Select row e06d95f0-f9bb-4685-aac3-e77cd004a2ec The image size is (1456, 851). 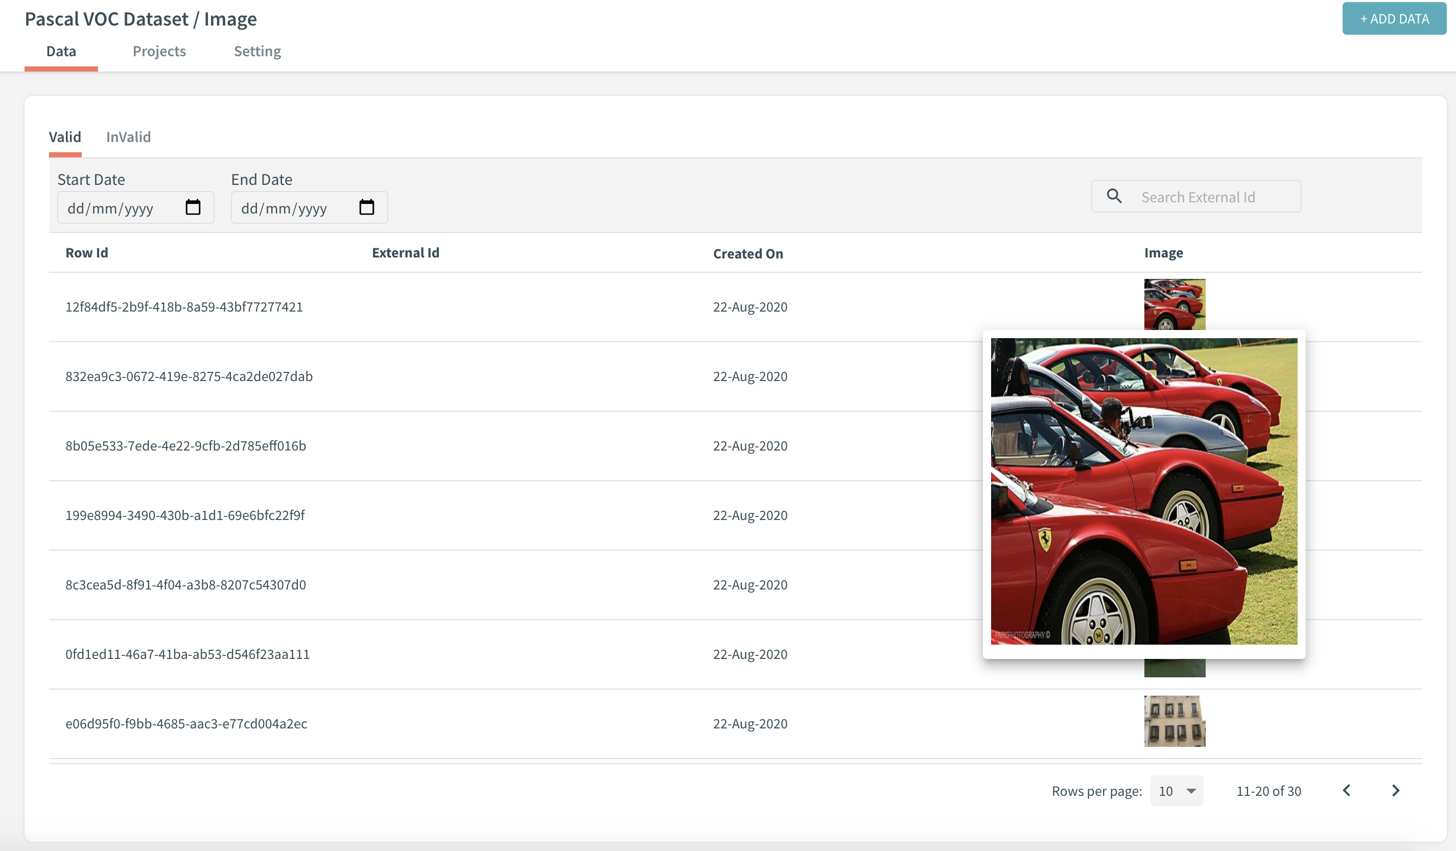pos(186,724)
